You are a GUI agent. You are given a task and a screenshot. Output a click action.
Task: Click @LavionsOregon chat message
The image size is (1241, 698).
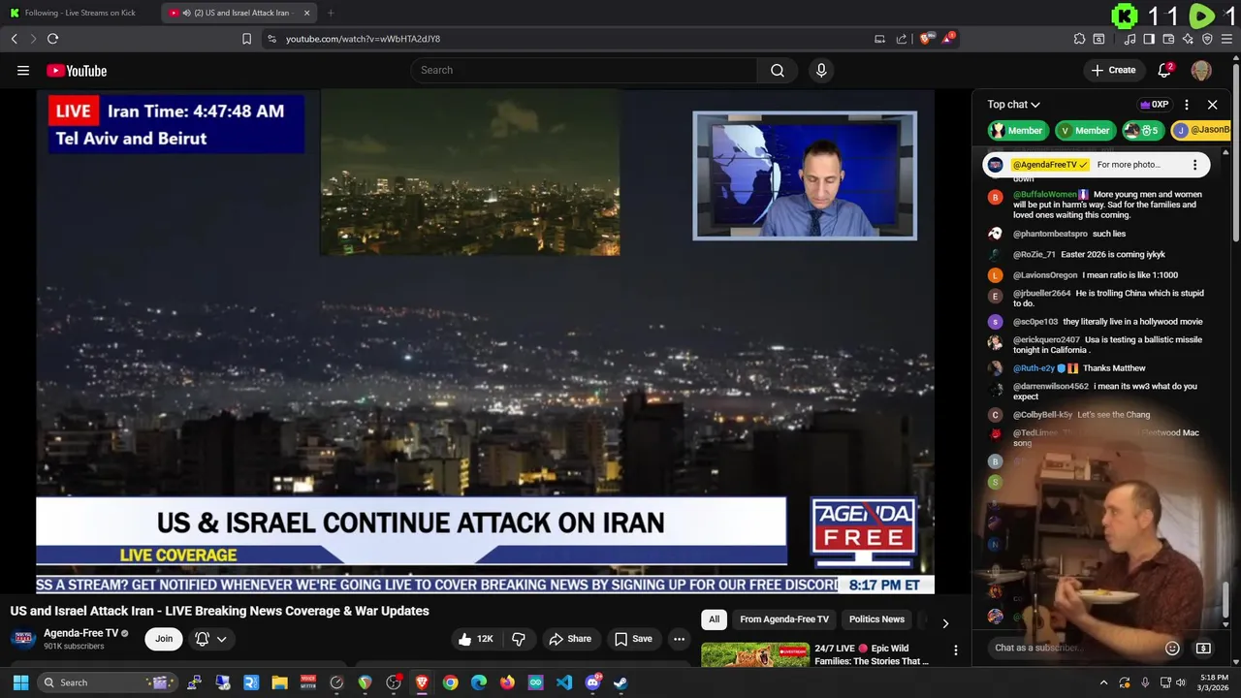1095,275
